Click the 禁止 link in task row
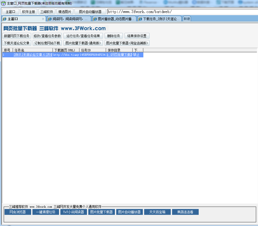Image resolution: width=258 pixels, height=226 pixels. pos(136,55)
